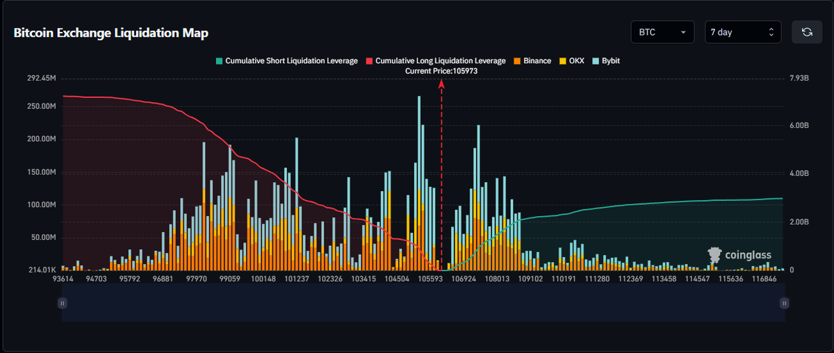This screenshot has height=353, width=834.
Task: Click the left pause-style range handle
Action: (x=63, y=303)
